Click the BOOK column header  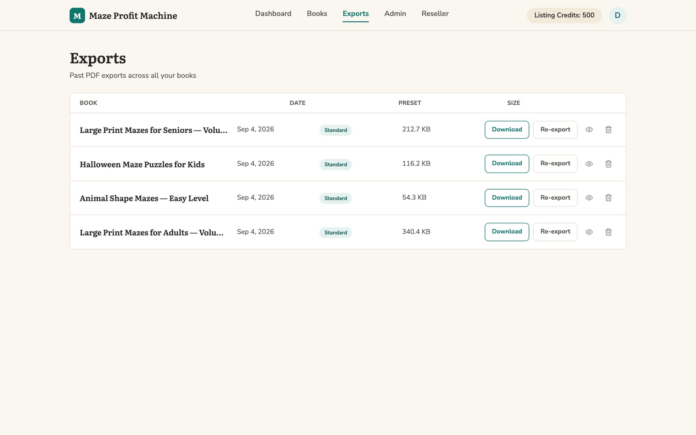[88, 103]
